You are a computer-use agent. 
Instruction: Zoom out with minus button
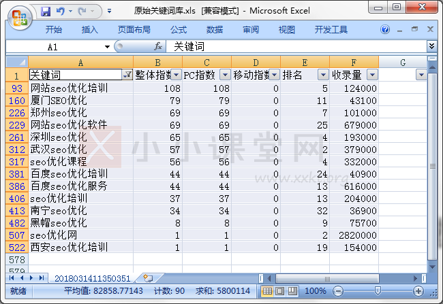(x=338, y=291)
